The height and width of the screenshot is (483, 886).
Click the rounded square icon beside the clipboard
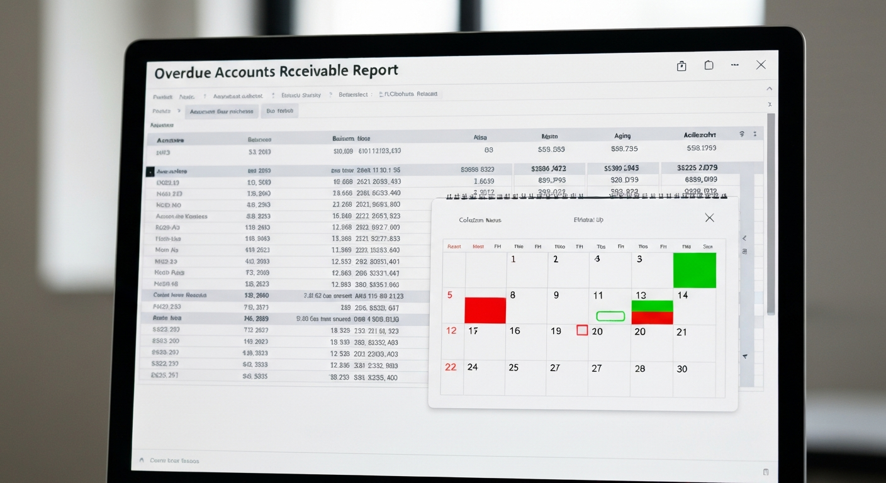pos(709,65)
